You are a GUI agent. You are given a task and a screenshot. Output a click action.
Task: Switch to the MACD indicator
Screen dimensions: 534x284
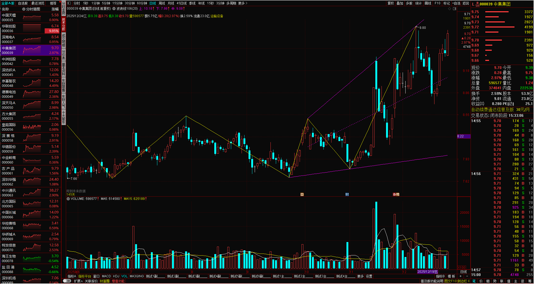pyautogui.click(x=106, y=276)
